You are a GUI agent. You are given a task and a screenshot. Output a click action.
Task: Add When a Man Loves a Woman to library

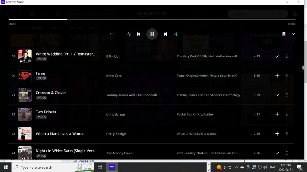[x=277, y=134]
